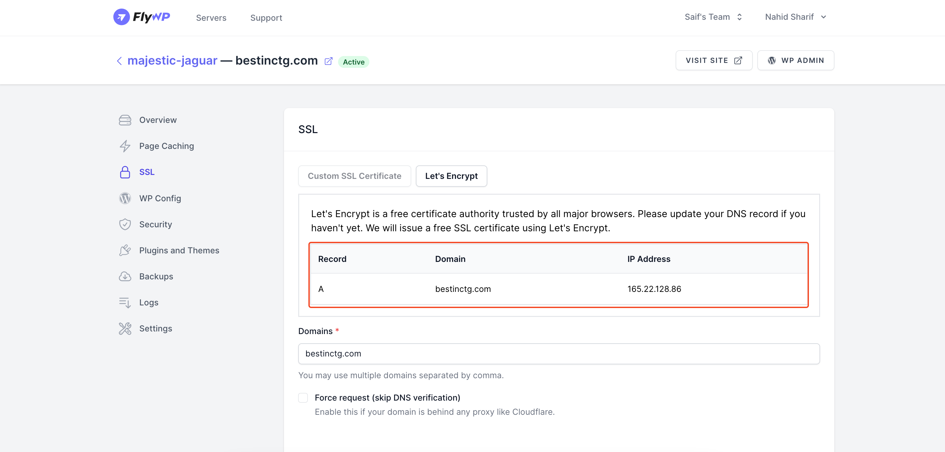Image resolution: width=945 pixels, height=452 pixels.
Task: Click the Domain column header
Action: click(x=450, y=259)
